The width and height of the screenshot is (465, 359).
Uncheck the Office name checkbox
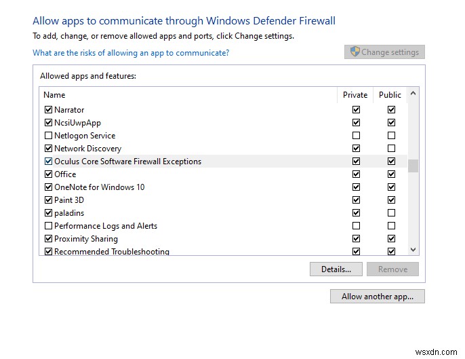[x=48, y=174]
